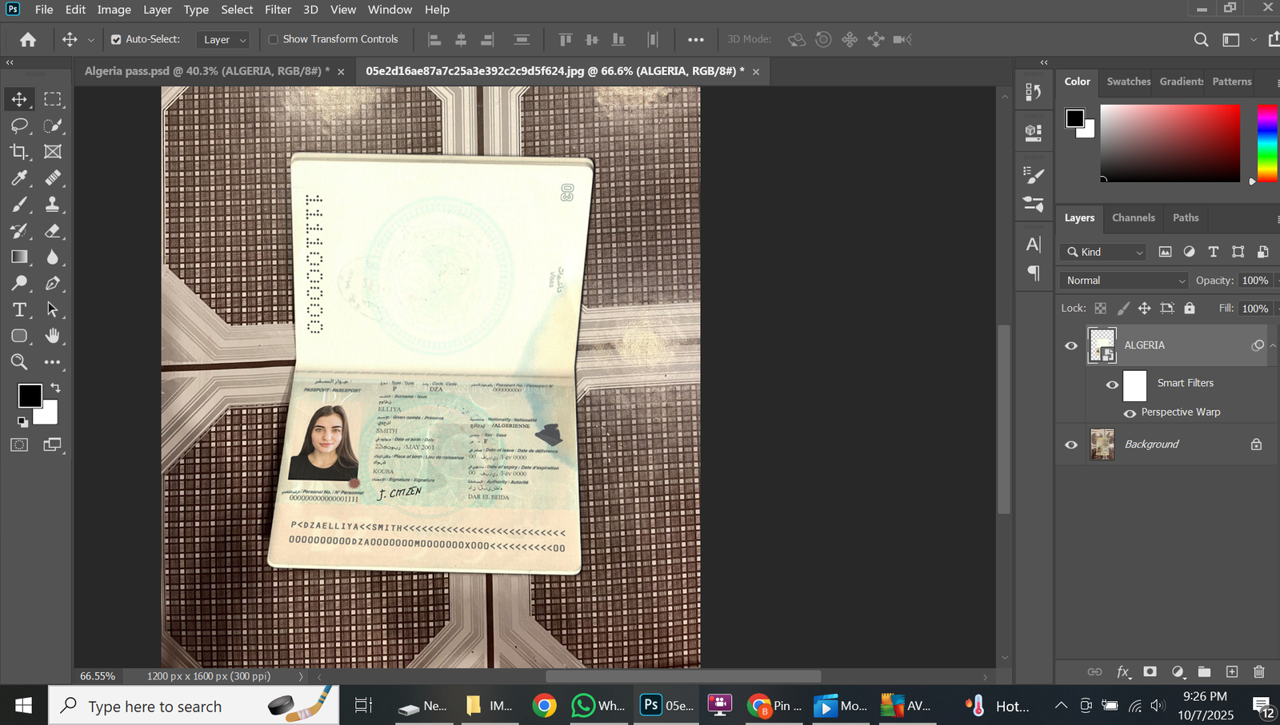Open the Normal blend mode dropdown
This screenshot has width=1280, height=725.
click(1124, 281)
